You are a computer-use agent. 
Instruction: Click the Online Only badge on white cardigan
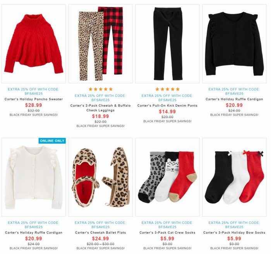pos(52,141)
